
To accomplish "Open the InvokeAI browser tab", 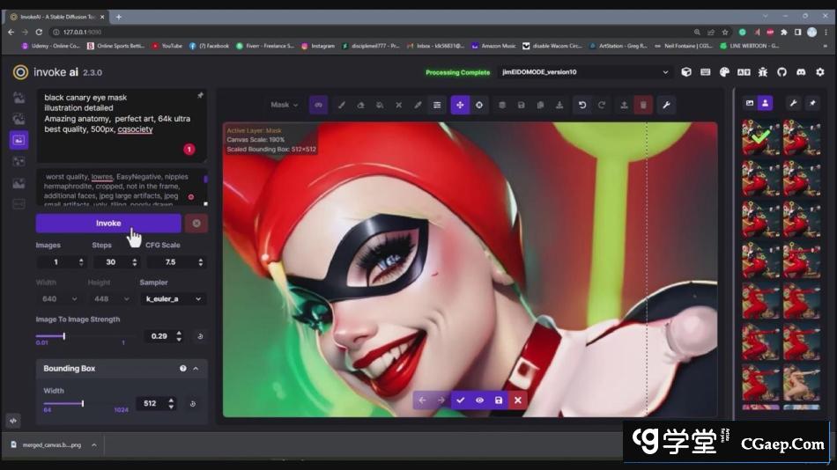I will pos(58,17).
